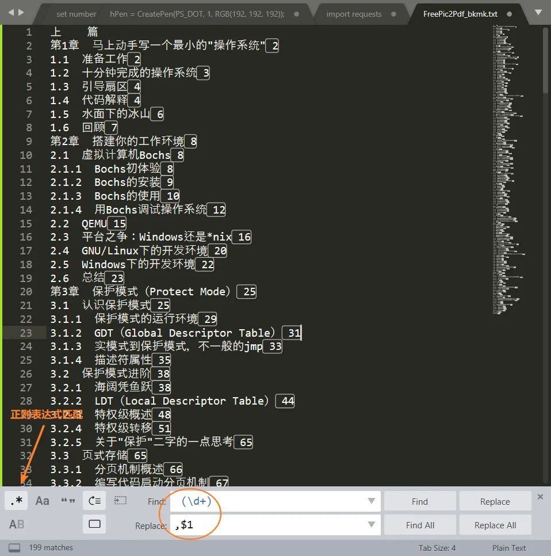The image size is (551, 556).
Task: Click the Find button
Action: (420, 501)
